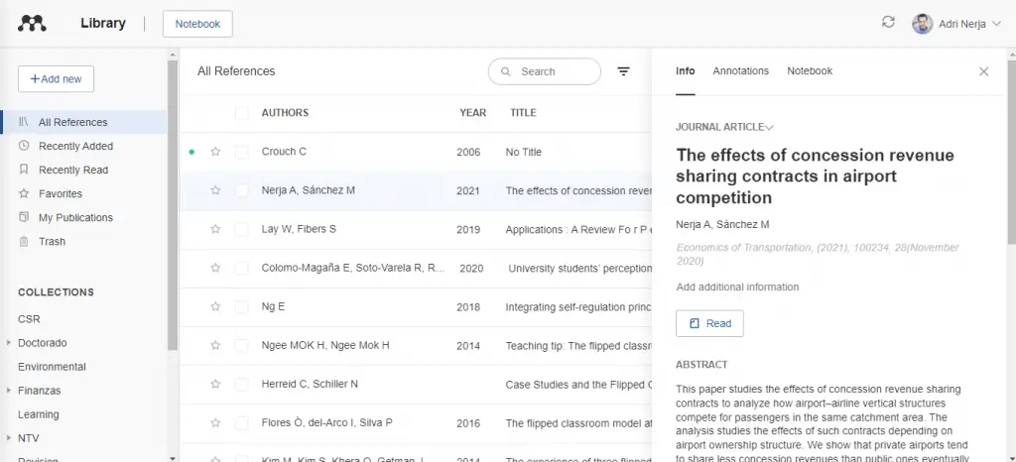1016x462 pixels.
Task: Click the Trash bin icon
Action: tap(24, 241)
